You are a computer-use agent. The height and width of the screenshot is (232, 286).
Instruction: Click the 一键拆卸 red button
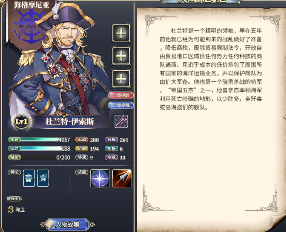pos(121,95)
